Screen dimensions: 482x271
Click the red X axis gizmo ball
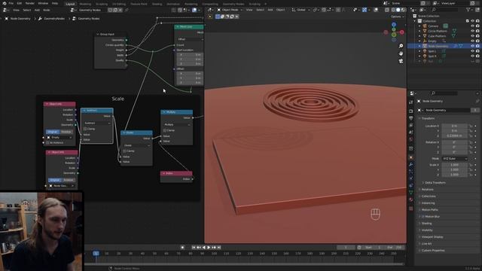coord(401,32)
